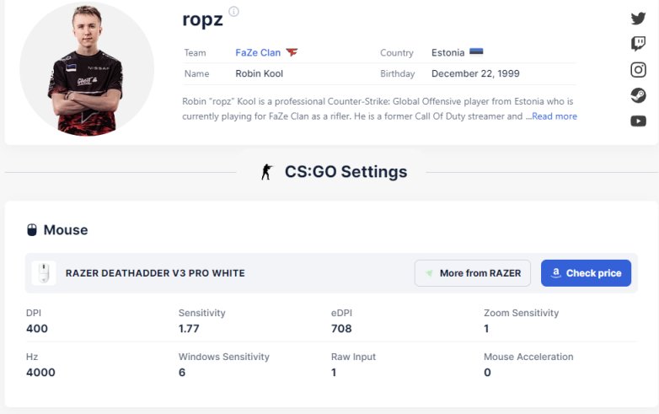659x414 pixels.
Task: Click the Sensitivity value 1.77
Action: pos(189,329)
